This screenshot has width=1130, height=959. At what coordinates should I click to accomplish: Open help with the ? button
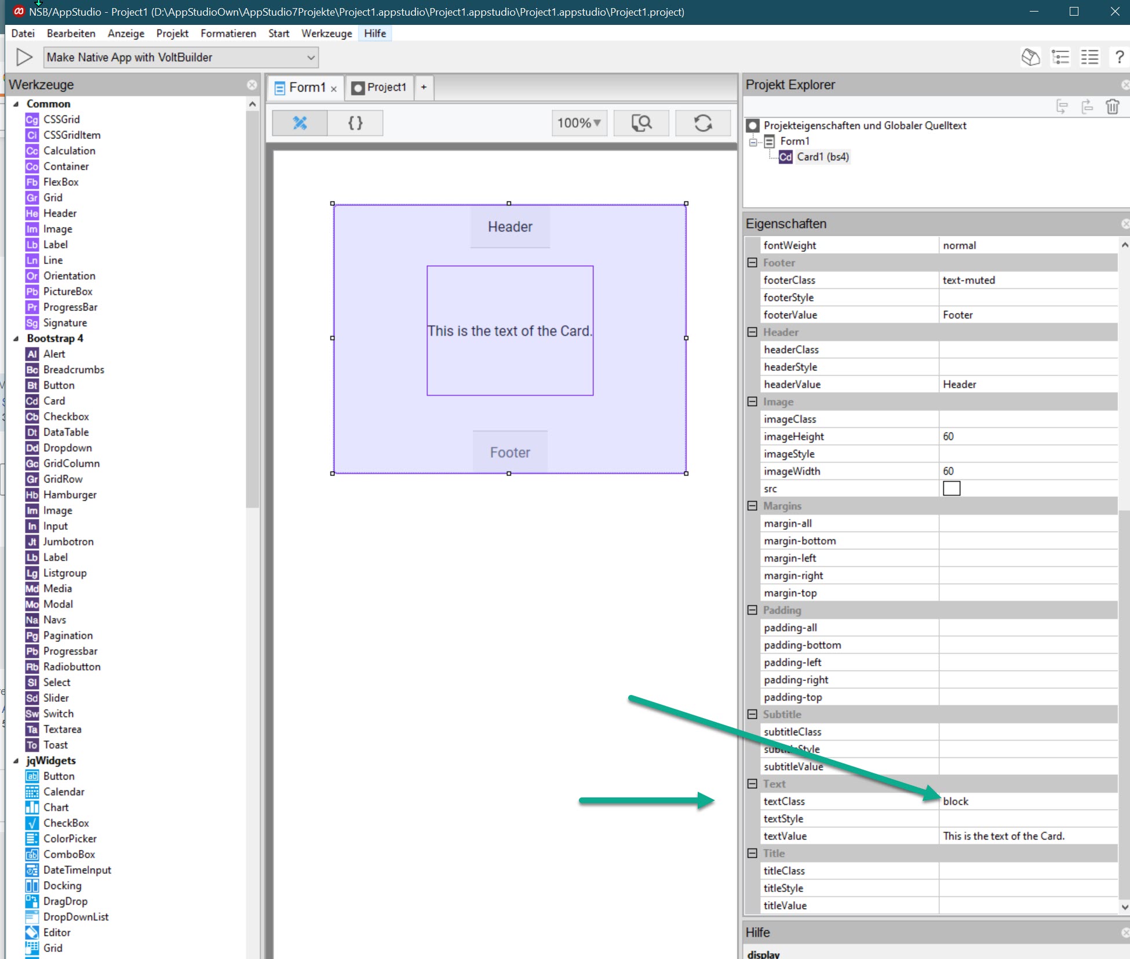click(1120, 57)
